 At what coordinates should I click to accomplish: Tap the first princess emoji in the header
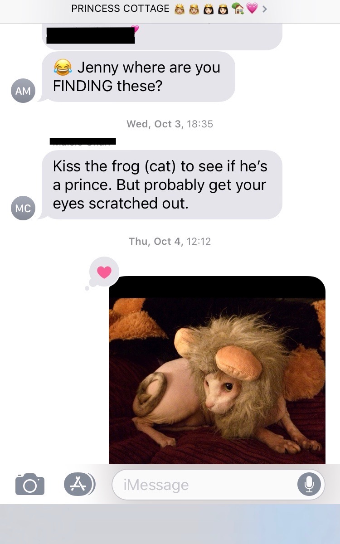179,9
